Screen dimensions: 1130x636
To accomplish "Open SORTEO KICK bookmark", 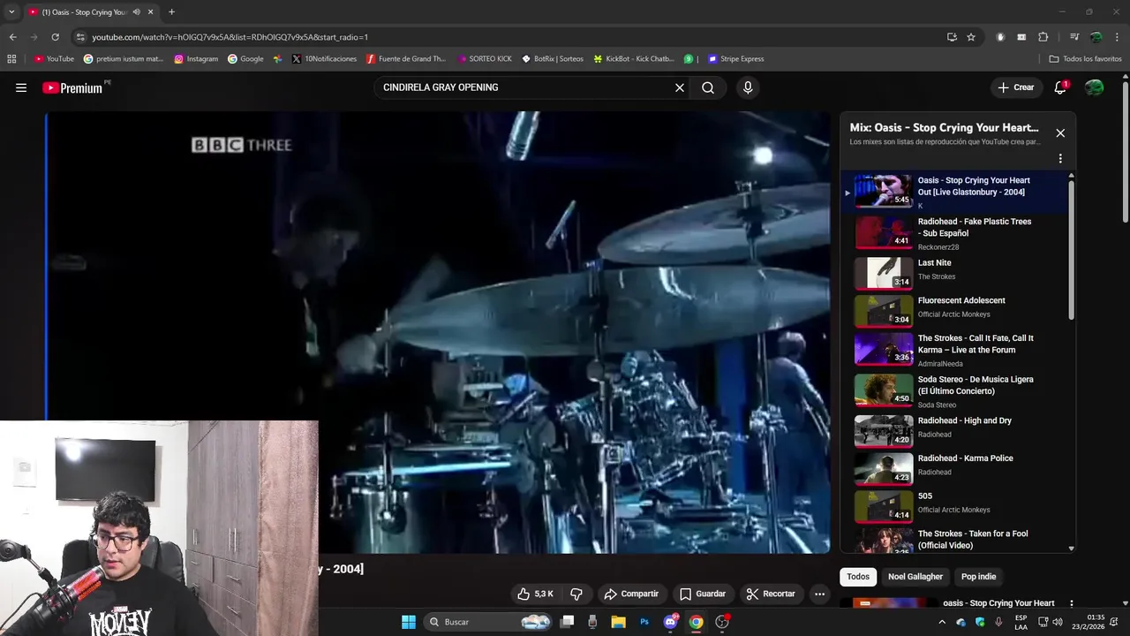I will coord(484,59).
